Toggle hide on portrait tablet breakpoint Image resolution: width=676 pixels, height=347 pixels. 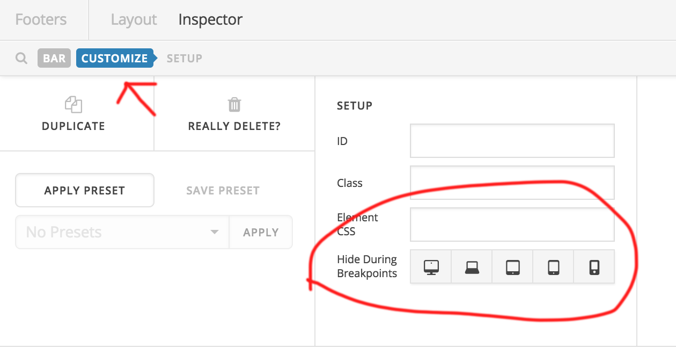(553, 266)
